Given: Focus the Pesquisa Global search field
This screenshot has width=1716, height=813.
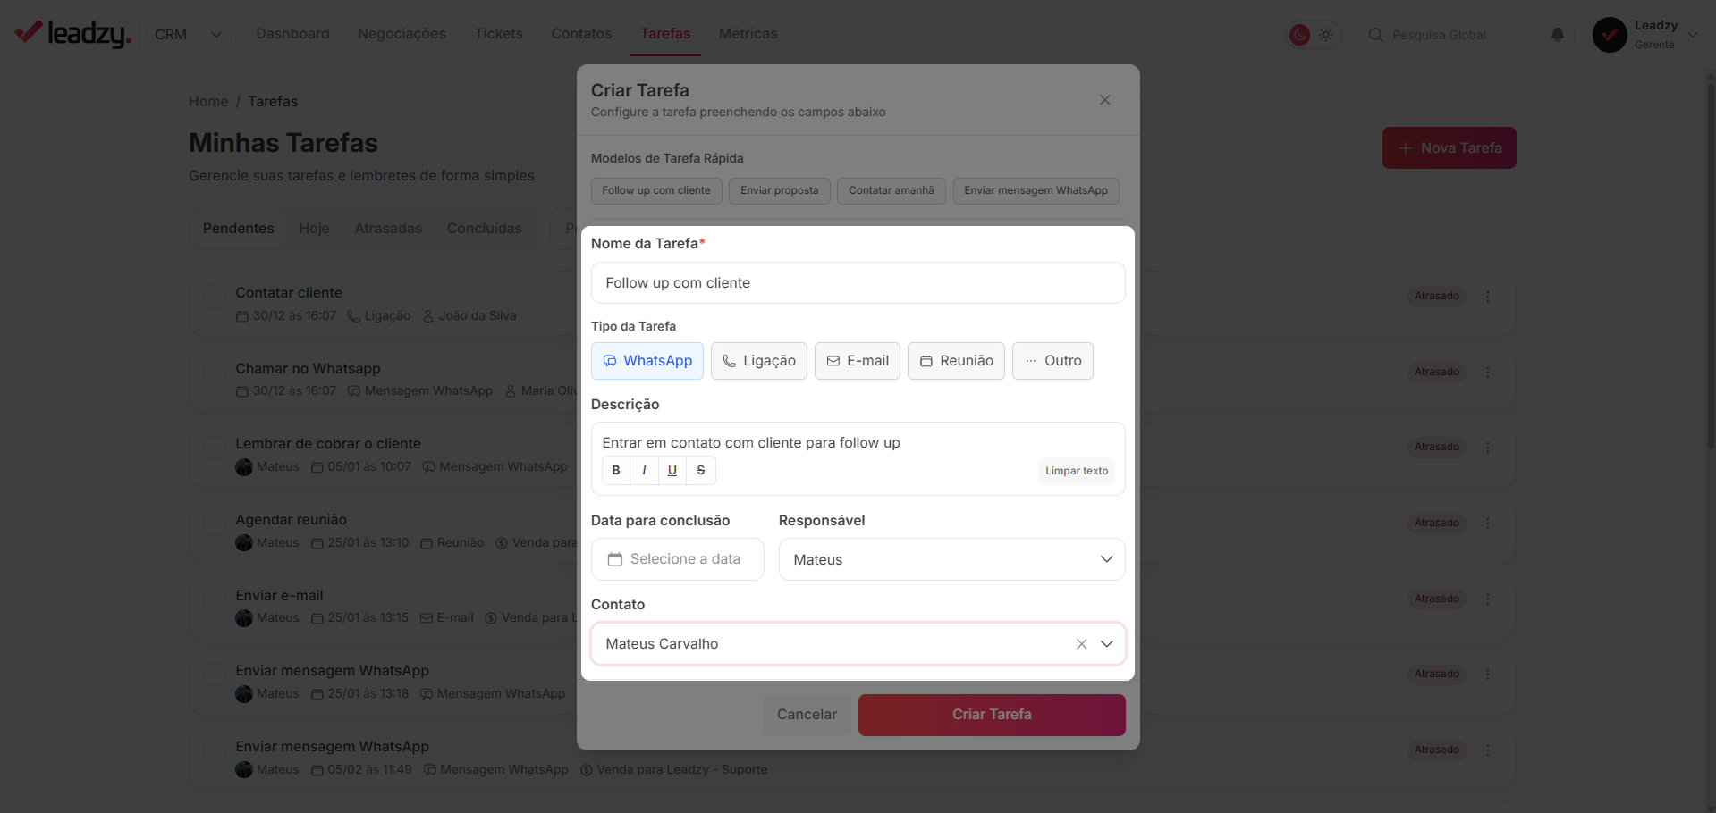Looking at the screenshot, I should tap(1441, 35).
